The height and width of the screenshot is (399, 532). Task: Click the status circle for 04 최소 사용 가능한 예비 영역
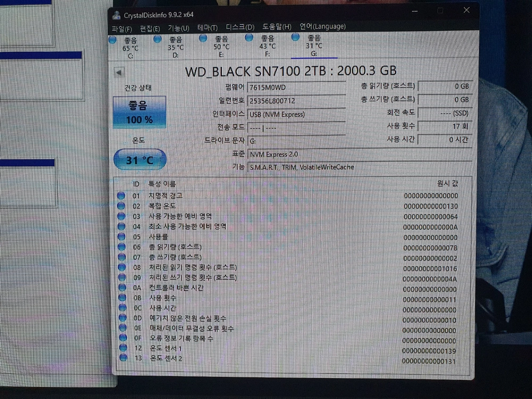pos(121,226)
